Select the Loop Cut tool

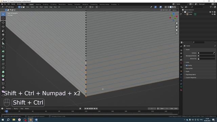(x=3, y=64)
